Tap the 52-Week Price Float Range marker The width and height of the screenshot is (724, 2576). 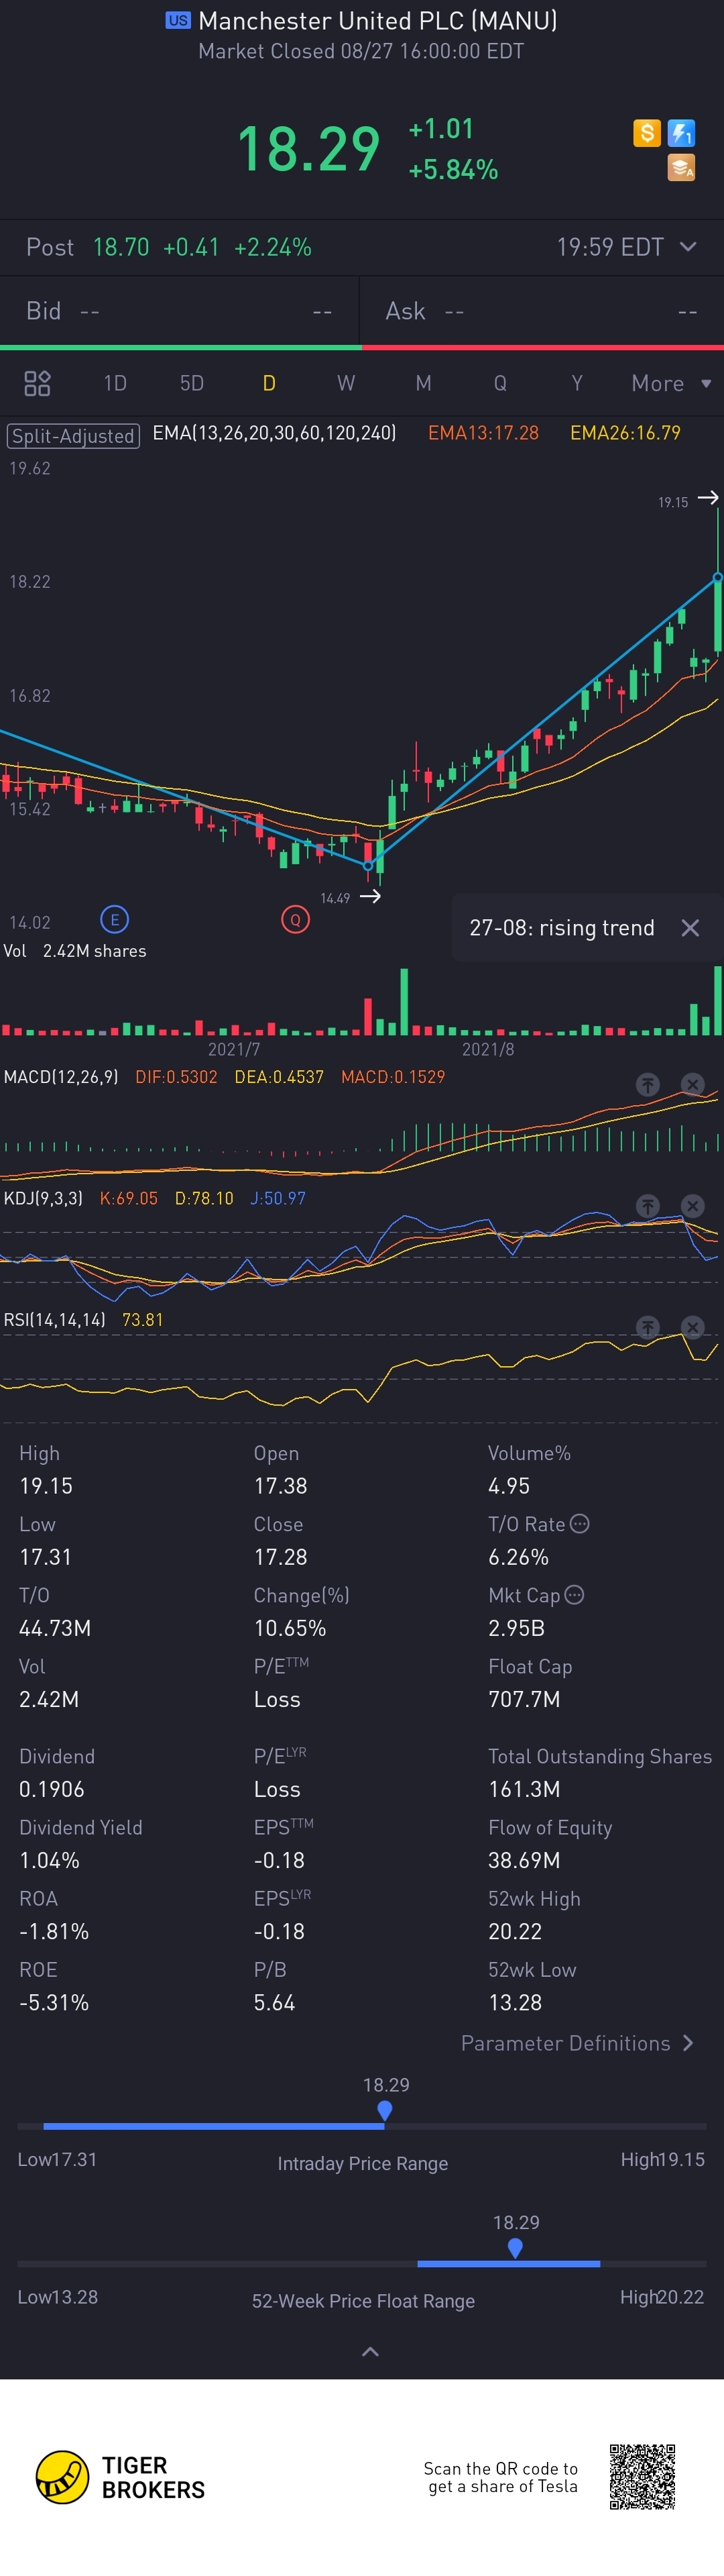pos(516,2248)
